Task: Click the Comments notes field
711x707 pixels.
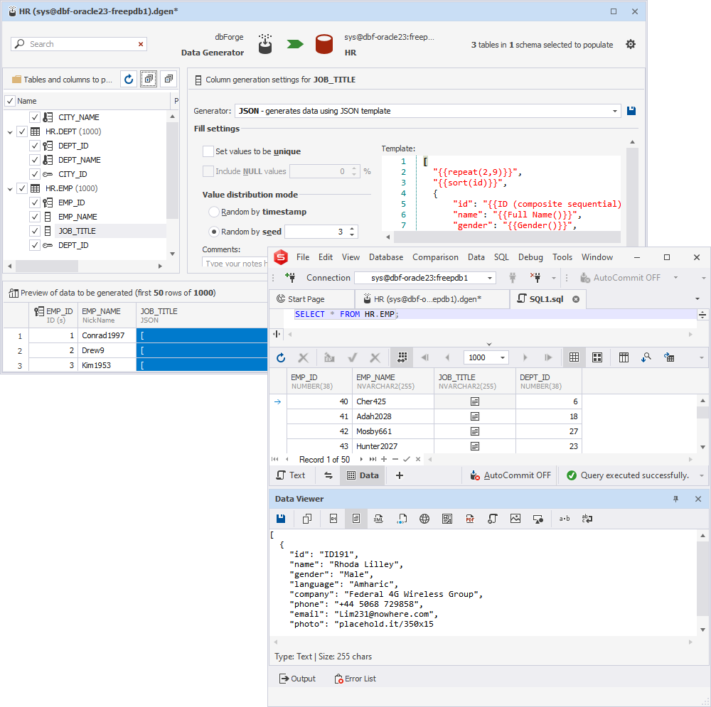Action: pyautogui.click(x=235, y=263)
